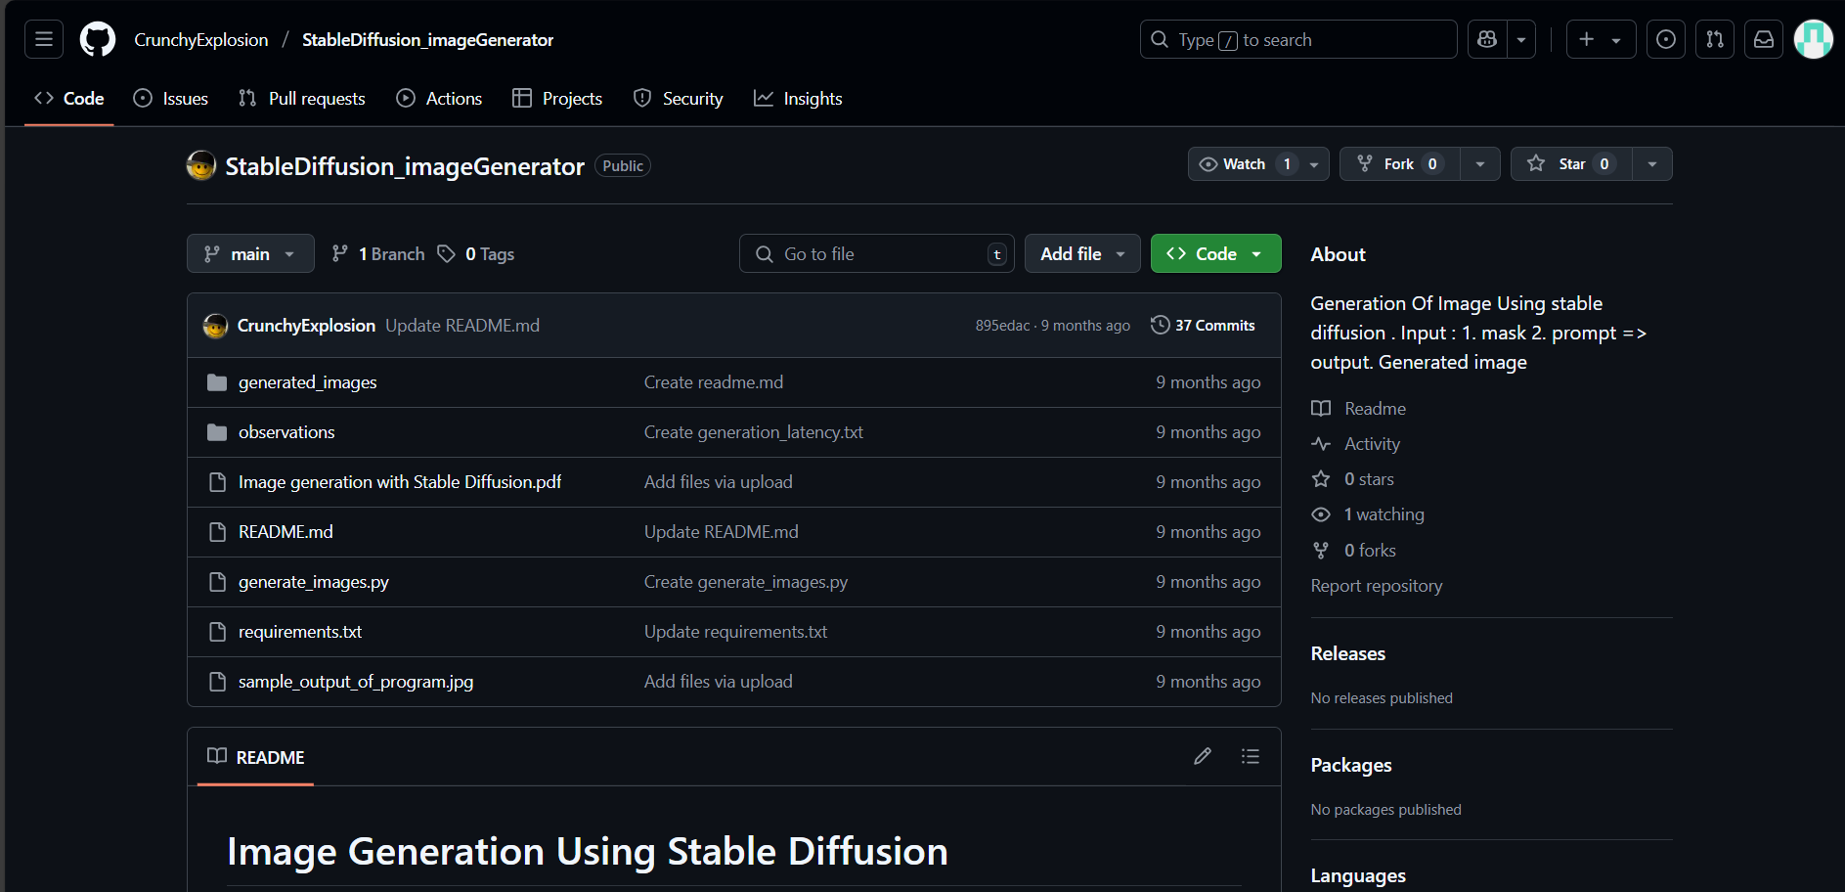View the 0 stars link
1845x892 pixels.
1353,479
